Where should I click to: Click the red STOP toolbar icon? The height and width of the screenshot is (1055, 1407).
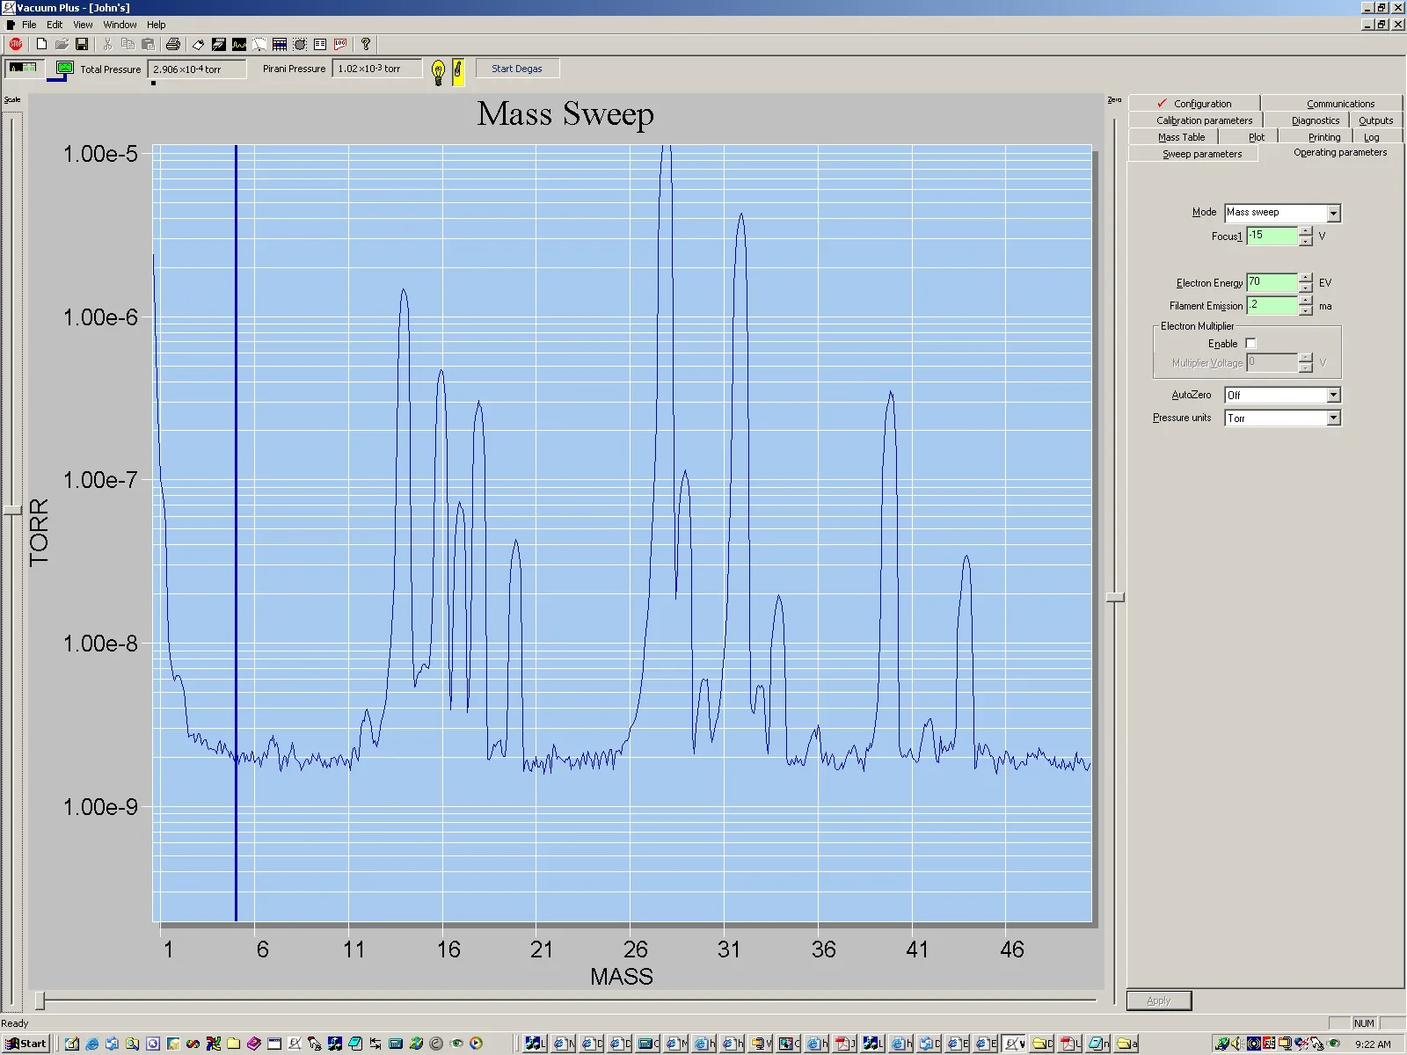(16, 44)
